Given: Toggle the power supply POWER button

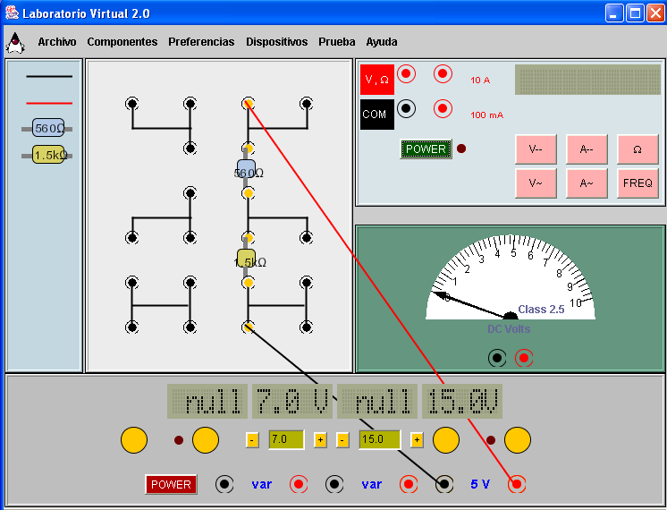Looking at the screenshot, I should point(171,484).
